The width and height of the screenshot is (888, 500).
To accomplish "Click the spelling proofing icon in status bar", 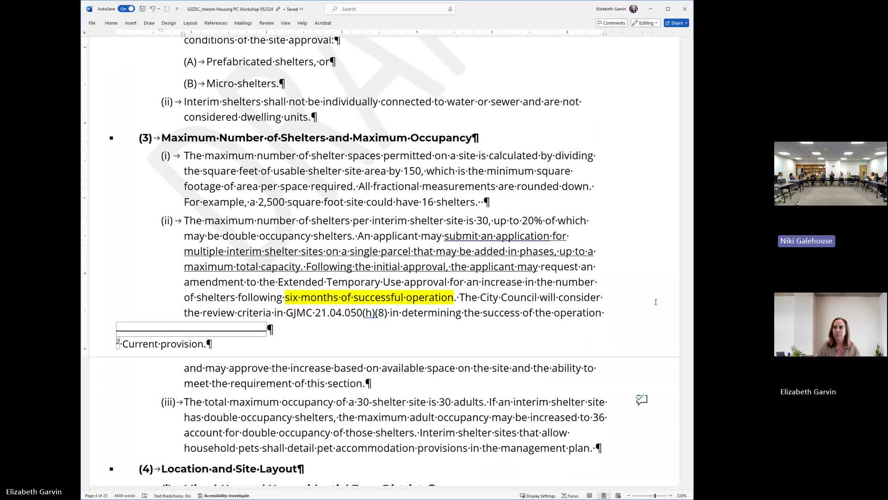I will coord(145,496).
